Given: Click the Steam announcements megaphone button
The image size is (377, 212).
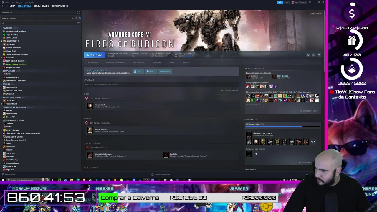Looking at the screenshot, I should tap(280, 2).
